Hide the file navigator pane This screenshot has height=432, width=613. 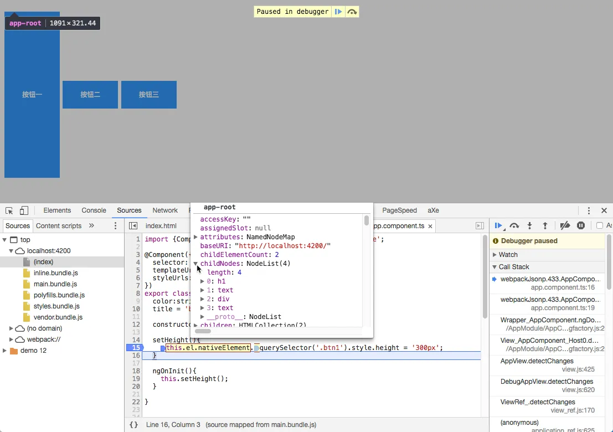(x=133, y=226)
